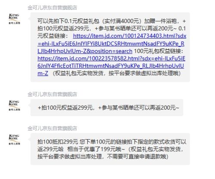Screen dimensions: 215x179
Task: Click the King Koil avatar beside the first message
Action: click(14, 19)
